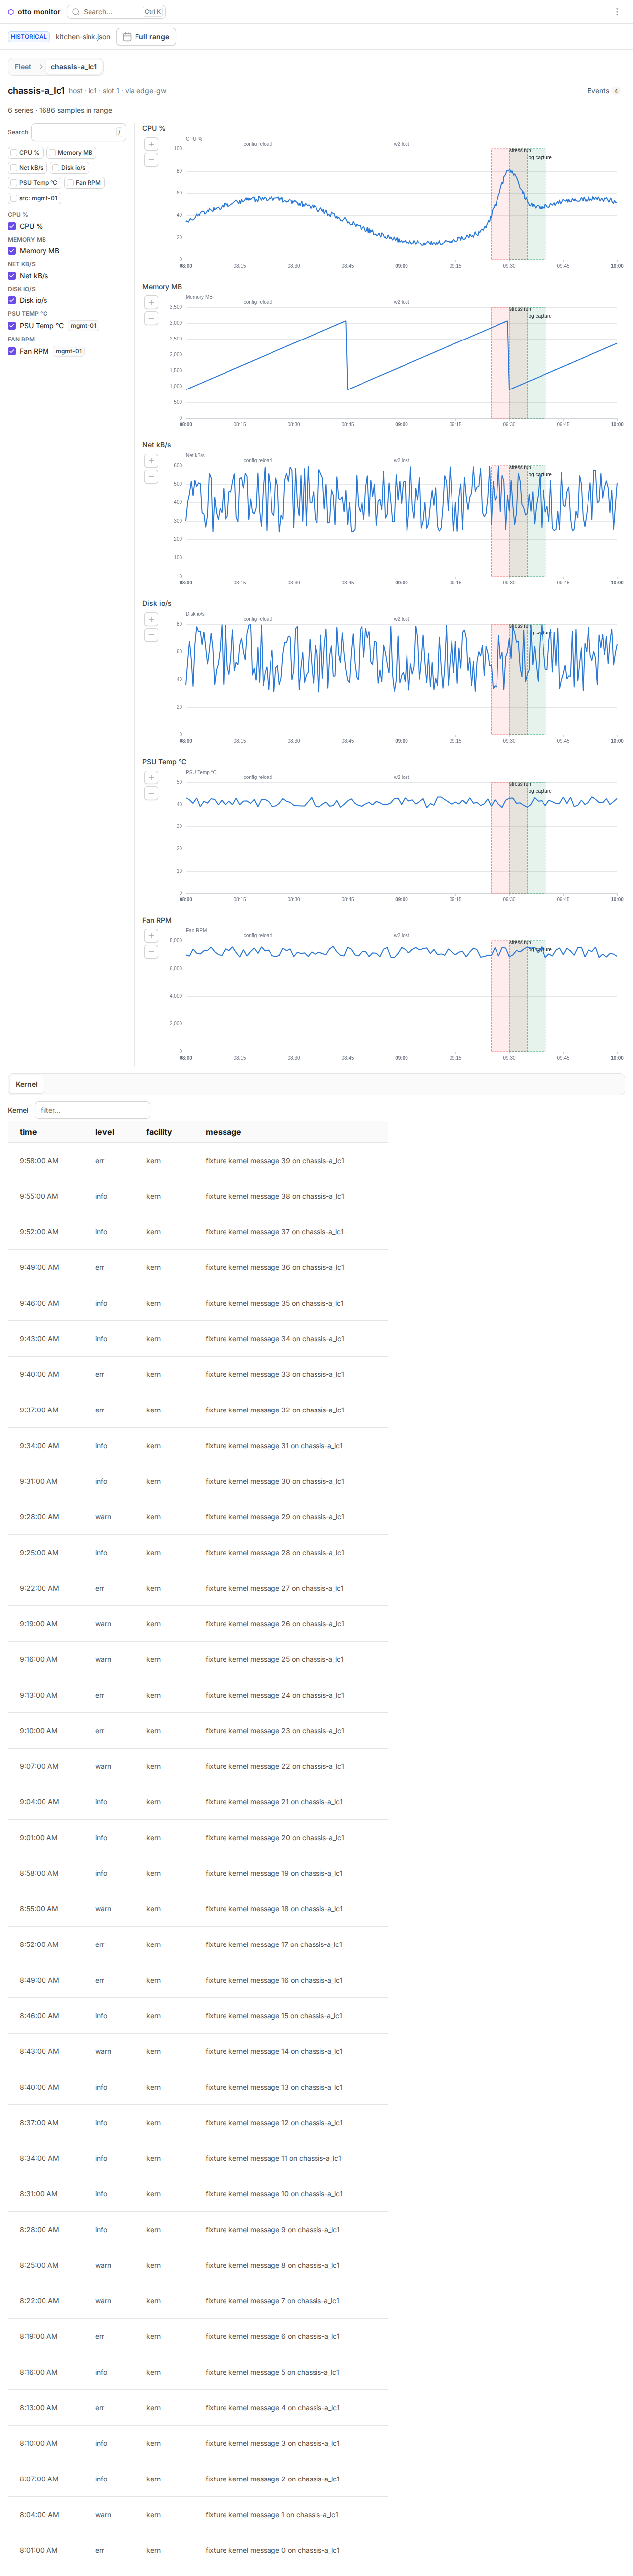Click the HISTORICAL badge
The height and width of the screenshot is (2576, 633).
click(29, 36)
